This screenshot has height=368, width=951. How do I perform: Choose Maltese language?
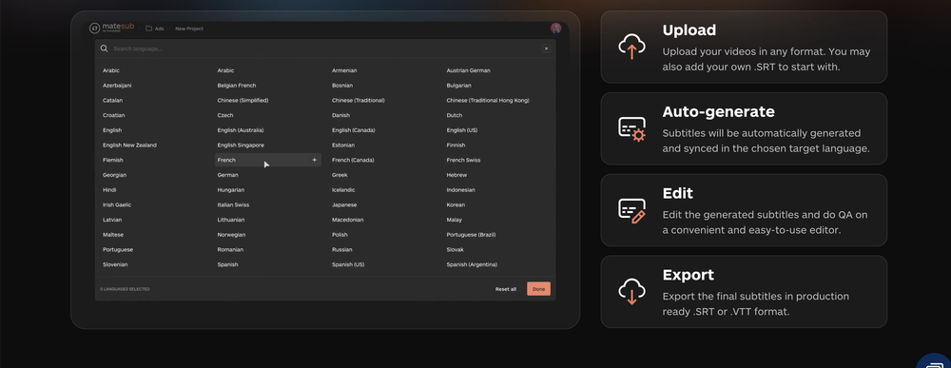coord(113,235)
